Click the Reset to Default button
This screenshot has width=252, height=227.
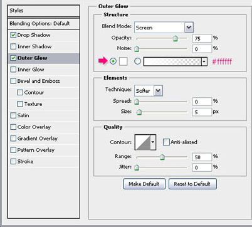click(192, 184)
